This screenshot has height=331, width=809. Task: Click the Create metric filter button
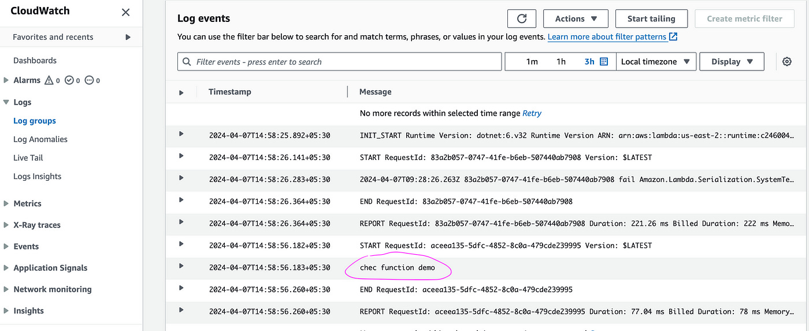click(745, 18)
